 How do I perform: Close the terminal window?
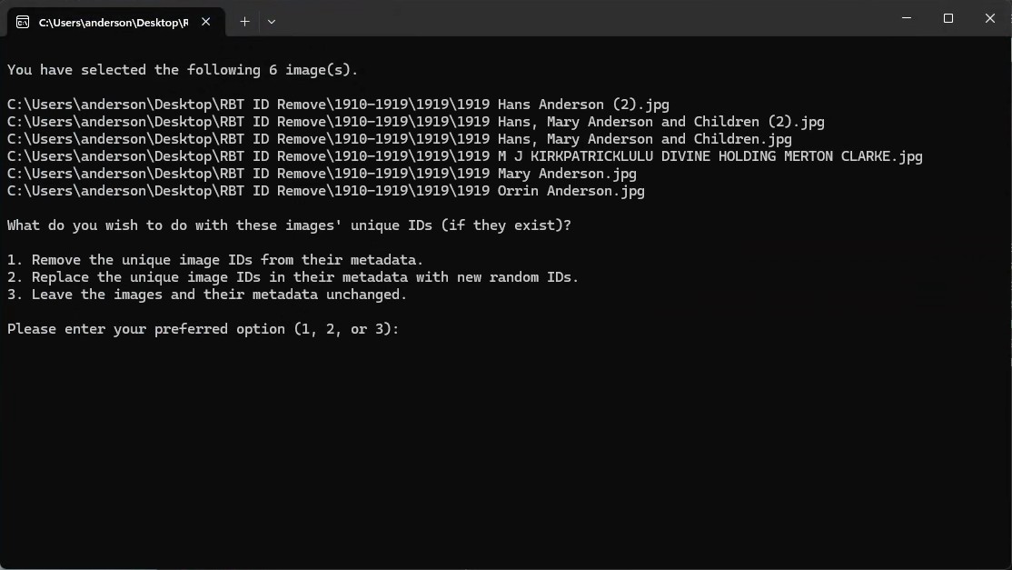coord(990,18)
